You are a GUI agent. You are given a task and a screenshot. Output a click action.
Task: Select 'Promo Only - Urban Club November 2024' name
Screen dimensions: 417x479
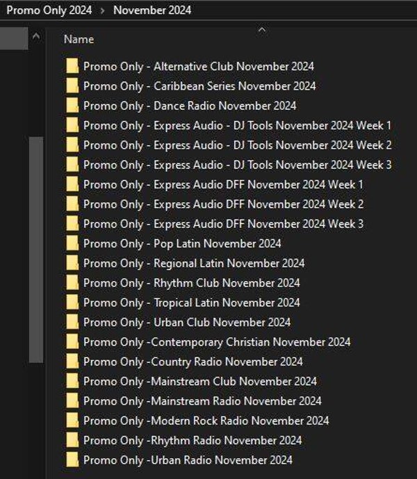(187, 323)
